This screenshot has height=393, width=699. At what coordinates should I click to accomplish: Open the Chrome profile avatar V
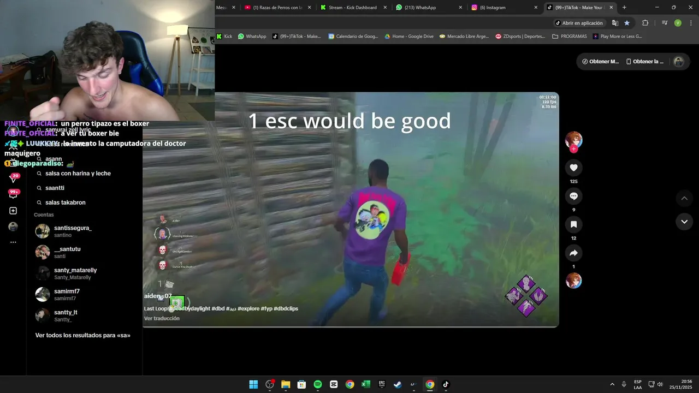678,23
